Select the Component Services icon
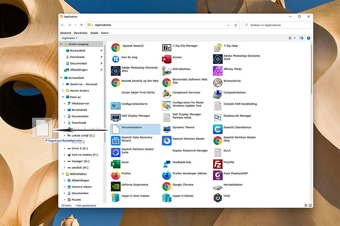This screenshot has width=340, height=226. click(x=167, y=94)
